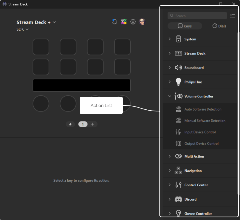The image size is (240, 220).
Task: Select the first key slot in top row
Action: pyautogui.click(x=41, y=47)
